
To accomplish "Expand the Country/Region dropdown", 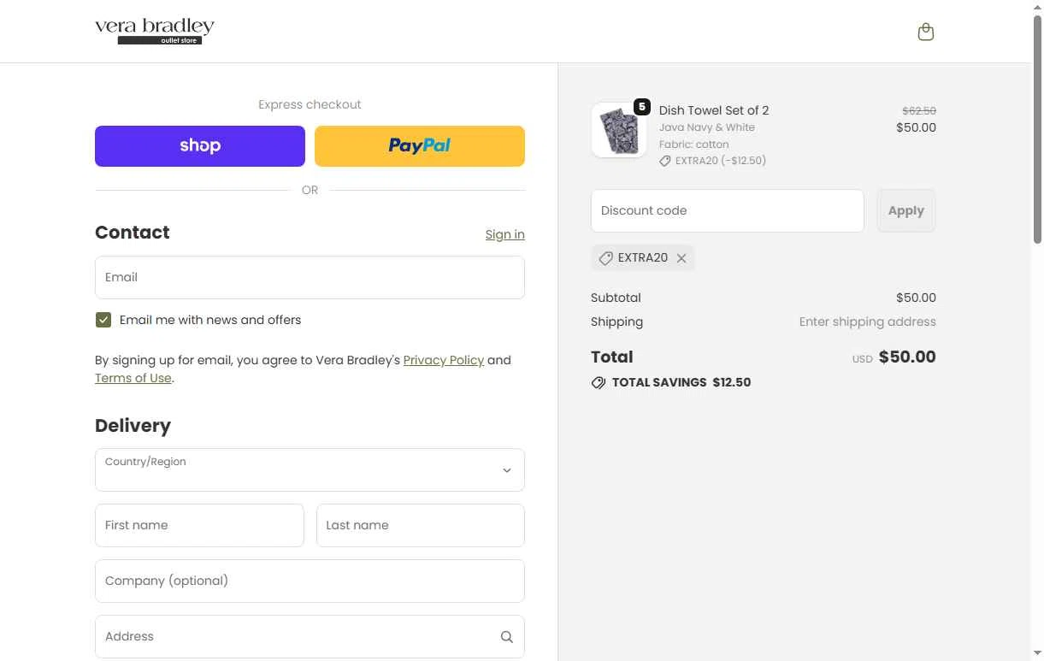I will pyautogui.click(x=310, y=470).
